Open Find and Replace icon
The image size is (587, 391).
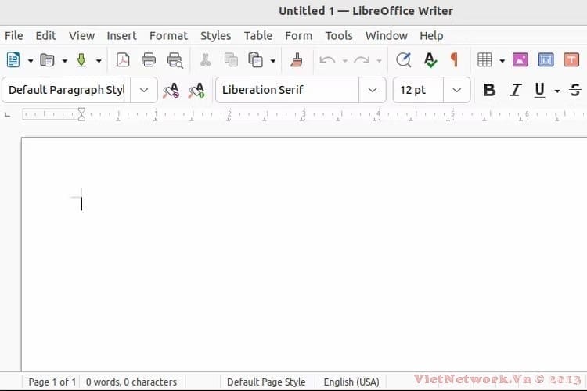pyautogui.click(x=403, y=60)
